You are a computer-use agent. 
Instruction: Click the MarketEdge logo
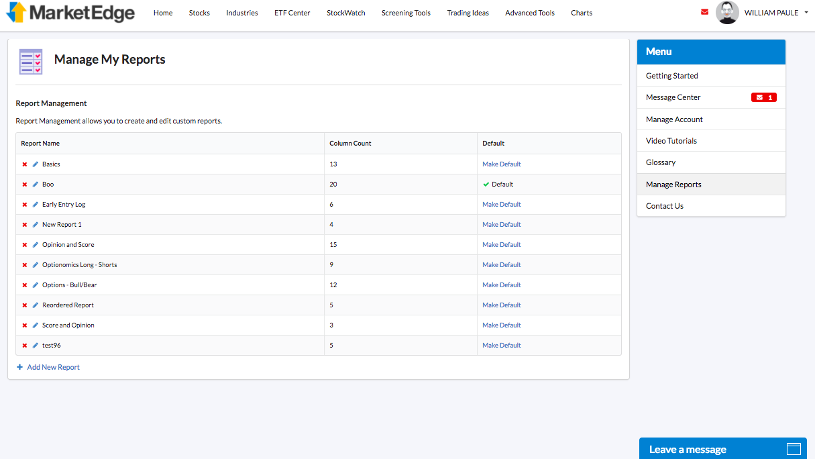pos(70,12)
